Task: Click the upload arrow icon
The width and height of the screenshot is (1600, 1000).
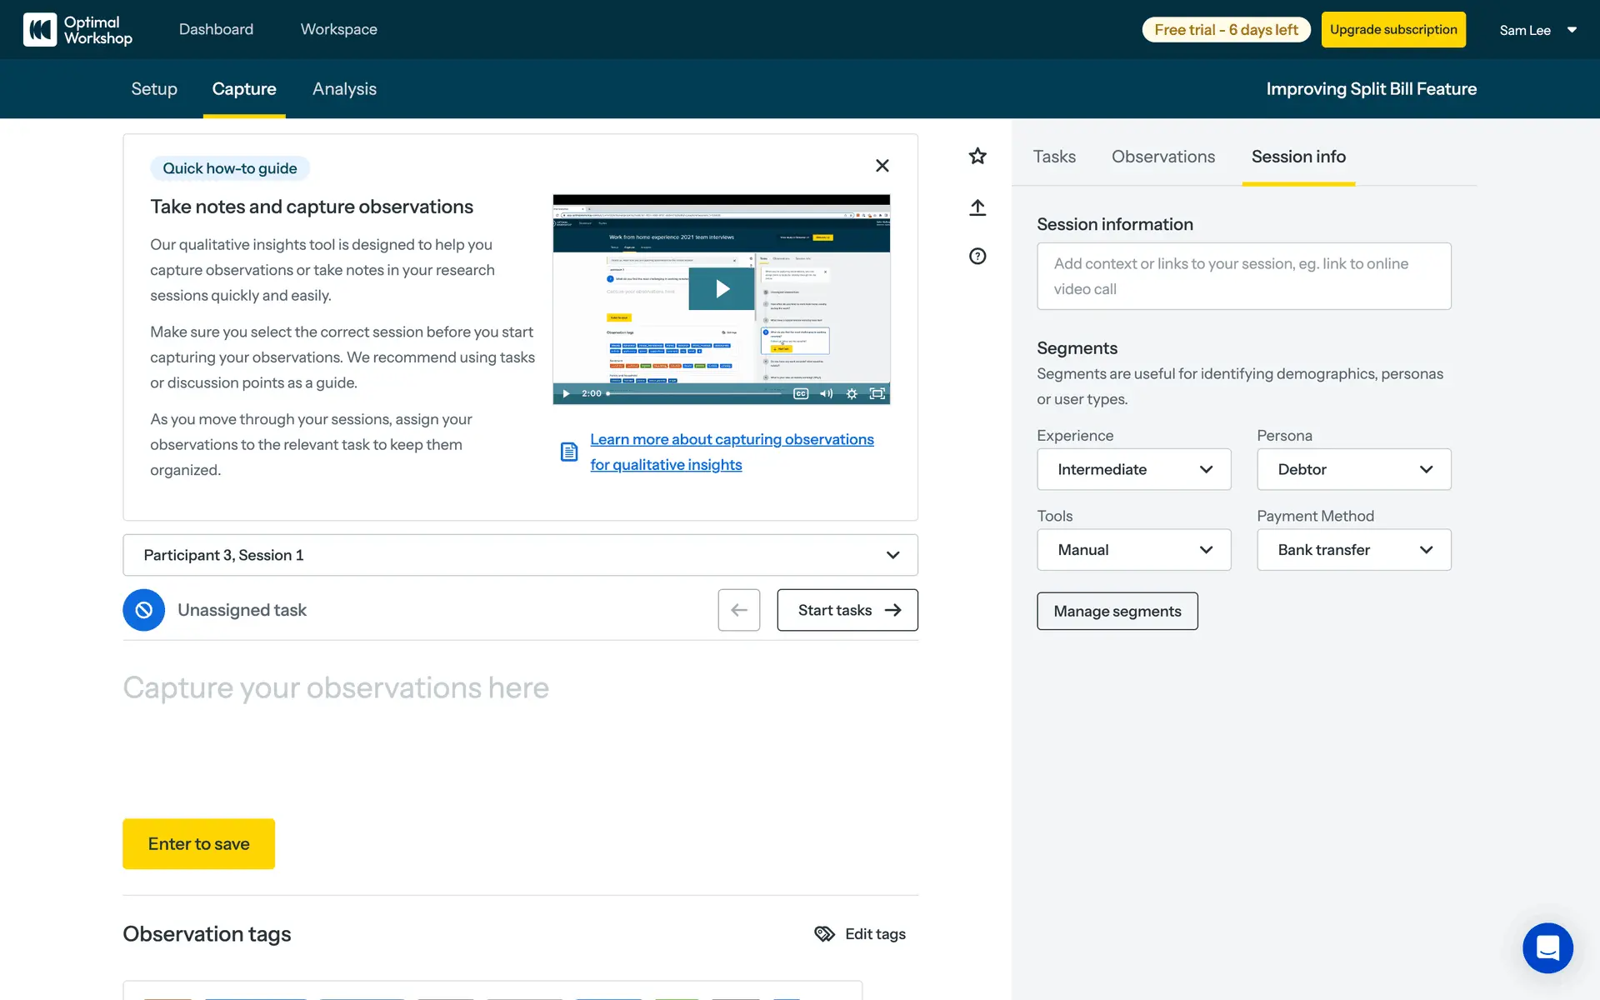Action: (977, 207)
